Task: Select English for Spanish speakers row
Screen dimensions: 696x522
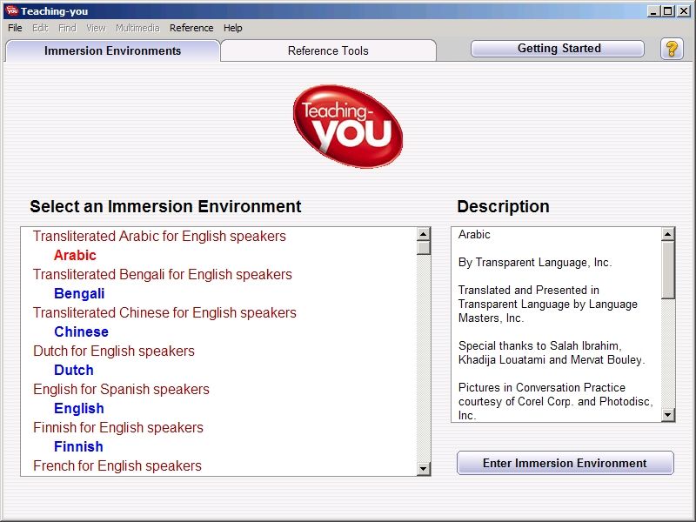Action: (x=121, y=389)
